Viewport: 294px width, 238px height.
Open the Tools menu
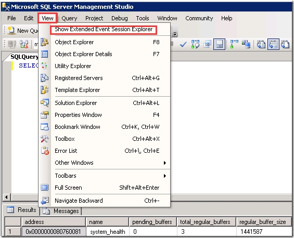pos(143,18)
